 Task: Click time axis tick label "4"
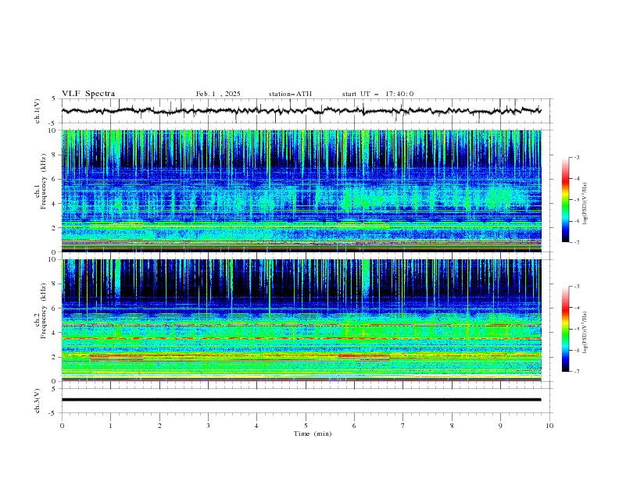coord(256,426)
